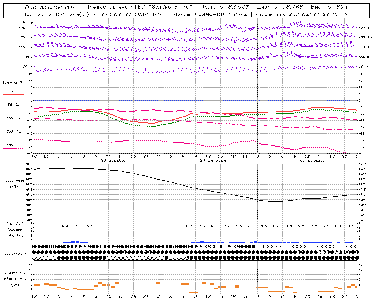
Task: Select the 'Долгота: 82.527' longitude value
Action: point(225,7)
